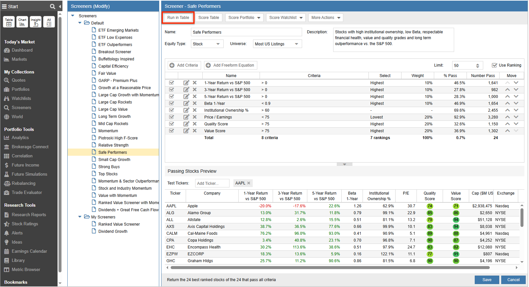529x287 pixels.
Task: Remove AAPL test ticker
Action: point(248,183)
